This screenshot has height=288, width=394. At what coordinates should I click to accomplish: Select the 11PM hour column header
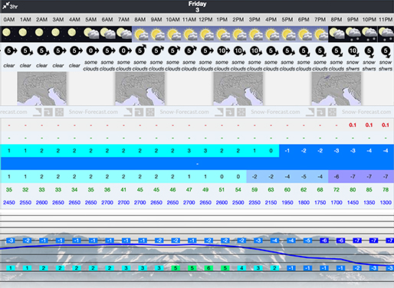(386, 19)
